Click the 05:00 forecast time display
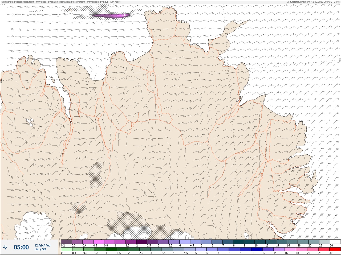341x255 pixels. pos(21,247)
